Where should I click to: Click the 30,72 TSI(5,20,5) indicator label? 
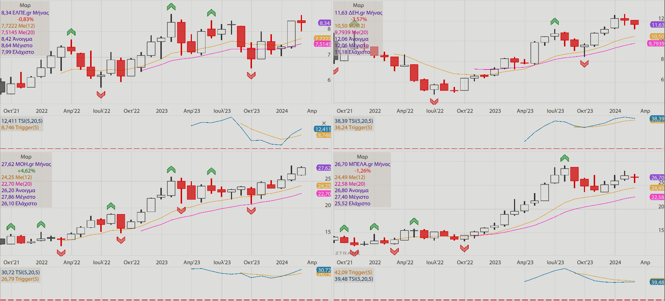pyautogui.click(x=21, y=272)
